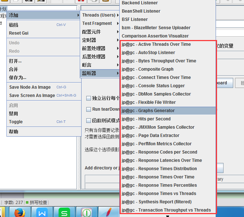This screenshot has width=244, height=217.
Task: Expand 定时器 submenu
Action: [x=100, y=40]
